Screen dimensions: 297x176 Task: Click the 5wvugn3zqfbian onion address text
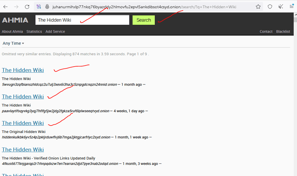[x=60, y=84]
